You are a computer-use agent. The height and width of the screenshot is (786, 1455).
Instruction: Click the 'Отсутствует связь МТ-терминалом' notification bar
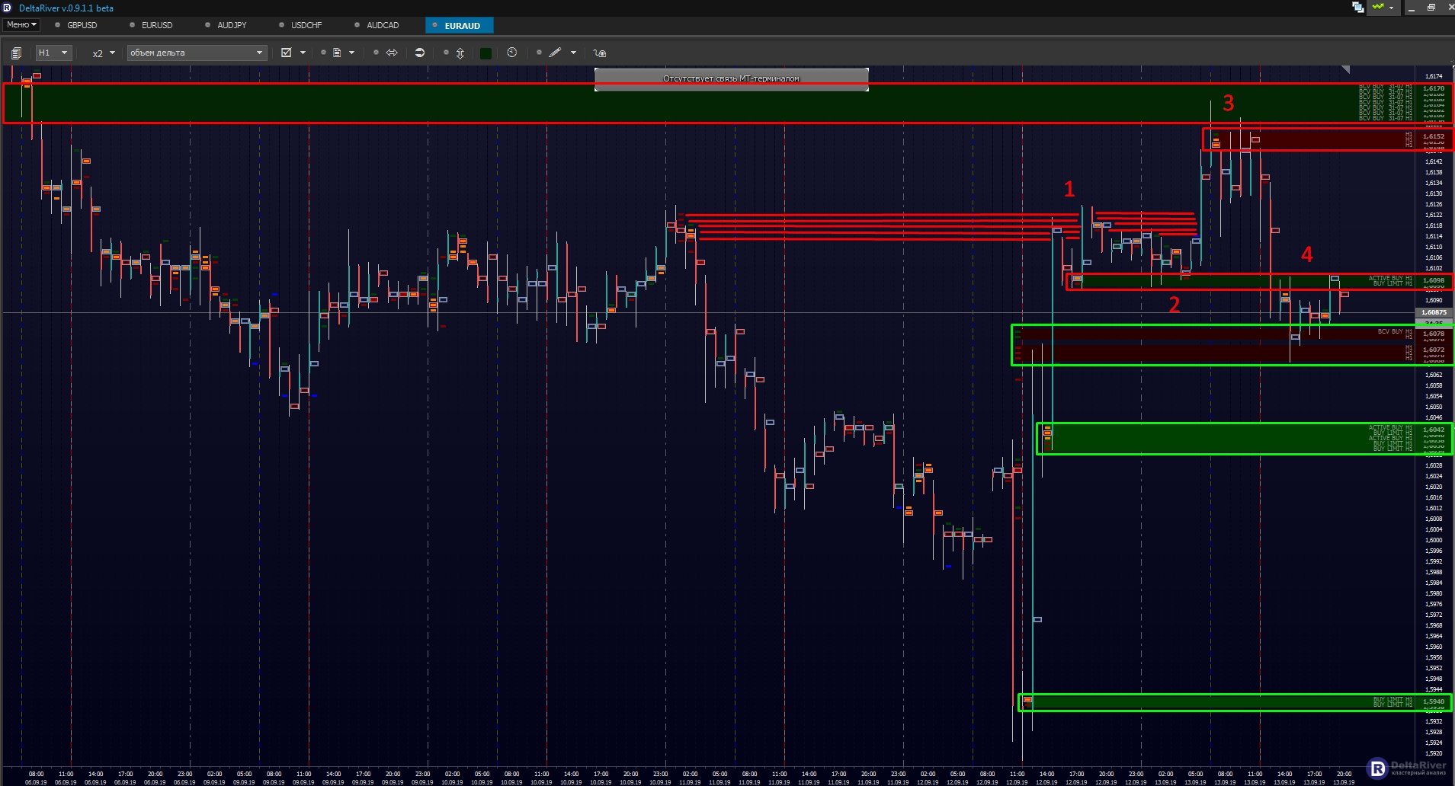731,78
